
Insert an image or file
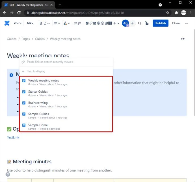click(x=95, y=23)
